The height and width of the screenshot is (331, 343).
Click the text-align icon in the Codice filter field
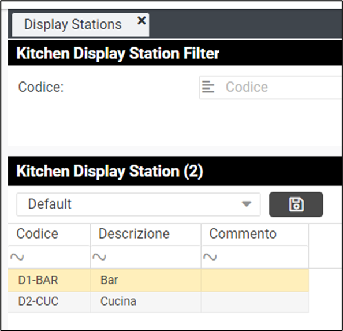click(x=208, y=87)
